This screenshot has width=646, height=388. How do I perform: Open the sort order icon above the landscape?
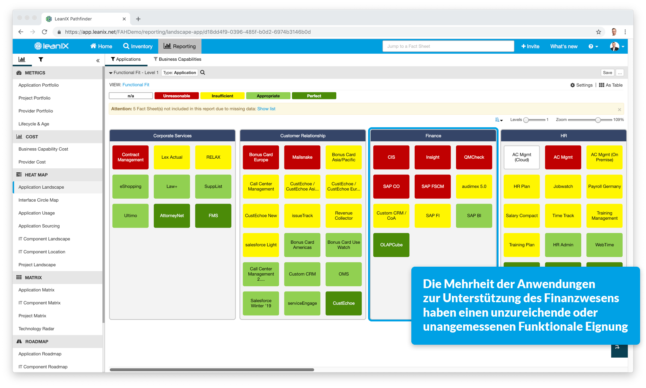499,119
